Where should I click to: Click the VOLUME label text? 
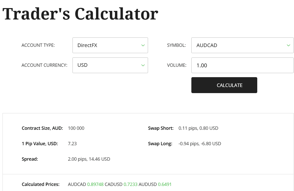click(177, 65)
